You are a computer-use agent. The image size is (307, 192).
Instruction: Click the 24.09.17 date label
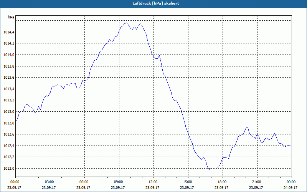click(x=291, y=187)
